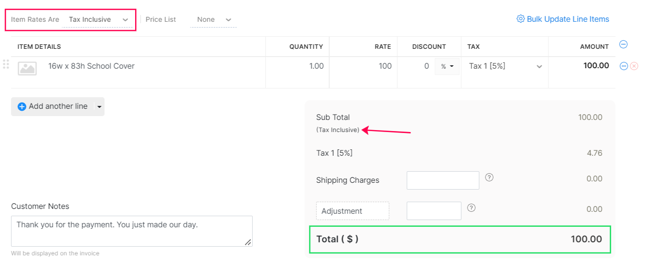Click the help icon next to Shipping Charges
This screenshot has width=647, height=266.
490,177
